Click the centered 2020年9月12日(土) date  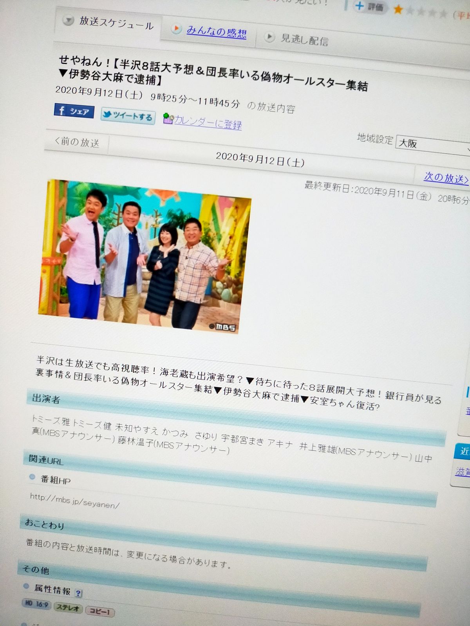260,160
